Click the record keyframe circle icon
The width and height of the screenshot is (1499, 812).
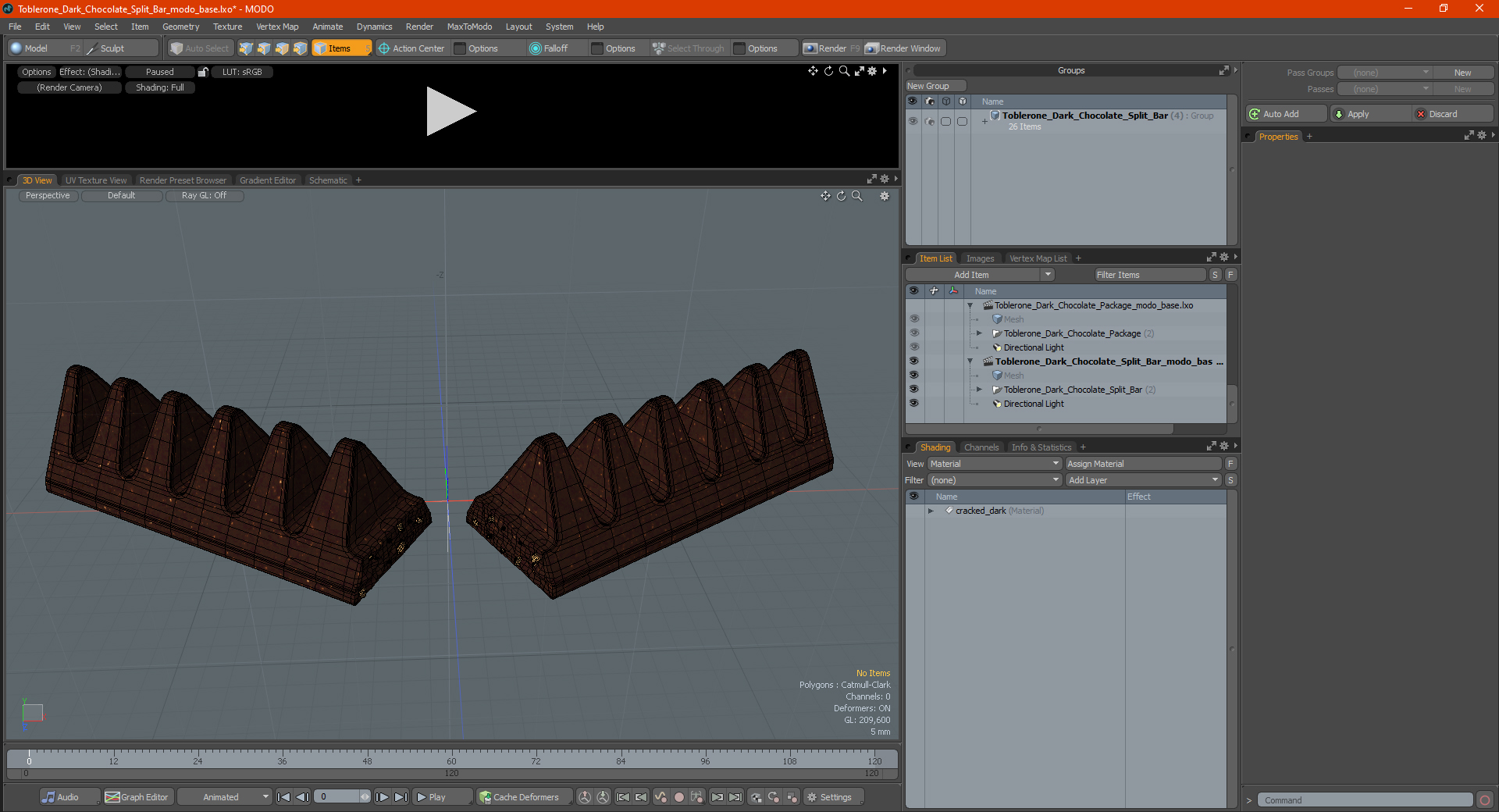coord(679,797)
